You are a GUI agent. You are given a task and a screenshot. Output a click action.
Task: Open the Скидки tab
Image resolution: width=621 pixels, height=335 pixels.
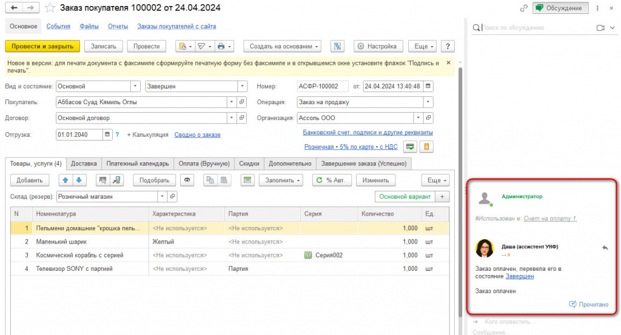coord(249,164)
